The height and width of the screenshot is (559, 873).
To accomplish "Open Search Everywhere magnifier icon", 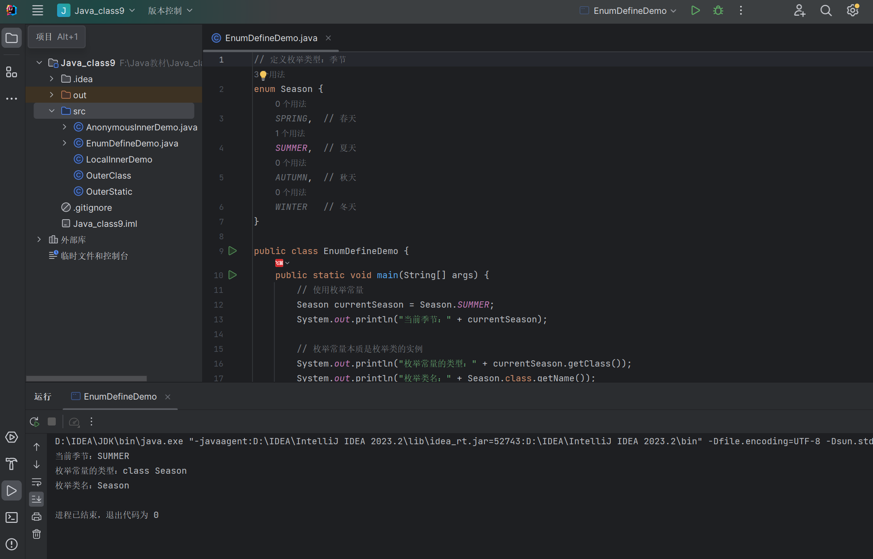I will click(826, 11).
